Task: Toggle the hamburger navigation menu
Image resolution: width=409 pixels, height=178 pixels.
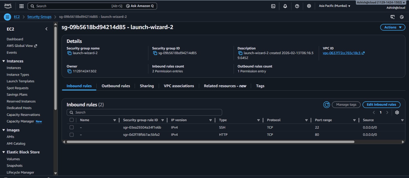Action: click(7, 17)
